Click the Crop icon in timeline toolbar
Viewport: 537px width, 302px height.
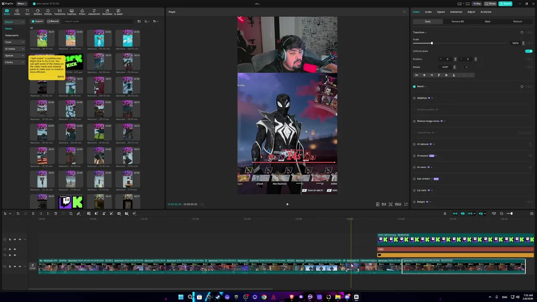[70, 213]
